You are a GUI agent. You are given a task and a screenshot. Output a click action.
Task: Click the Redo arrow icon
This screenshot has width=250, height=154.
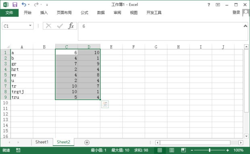pyautogui.click(x=36, y=4)
